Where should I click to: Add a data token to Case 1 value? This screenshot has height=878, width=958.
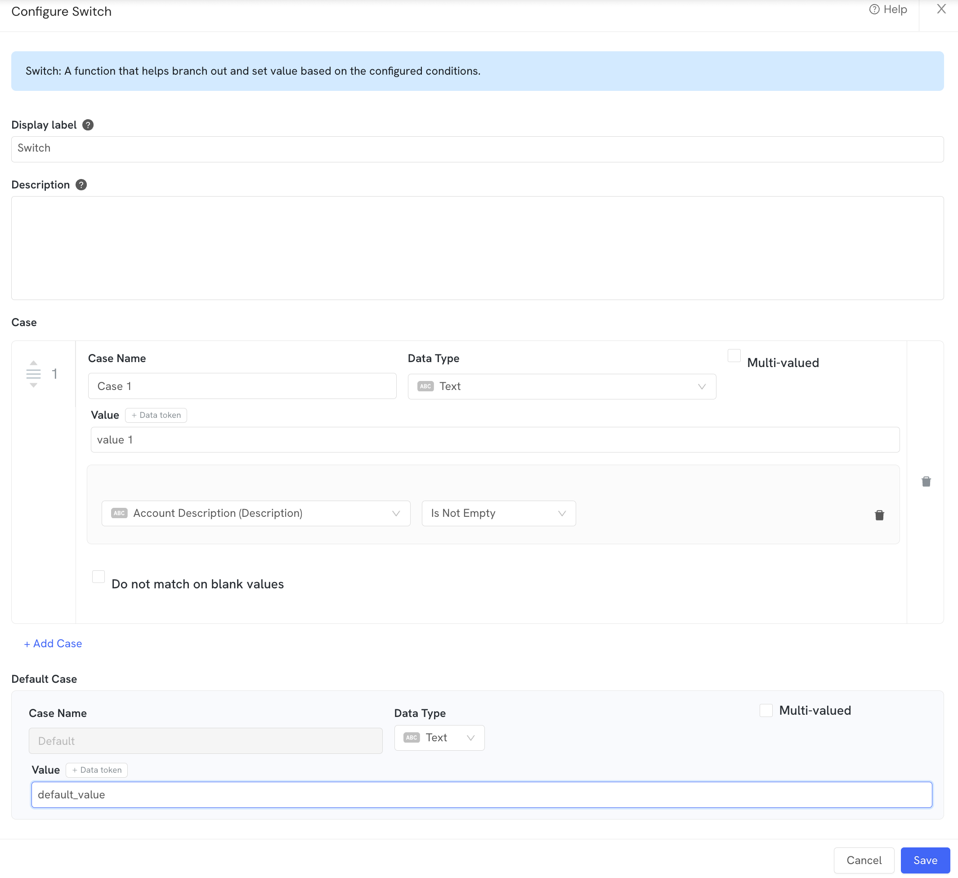click(x=156, y=415)
